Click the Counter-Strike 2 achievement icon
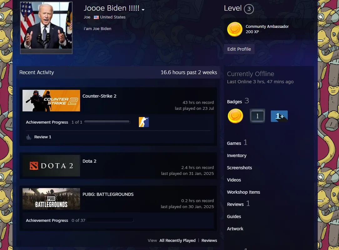Screen dimensions: 339x250 click(x=144, y=122)
